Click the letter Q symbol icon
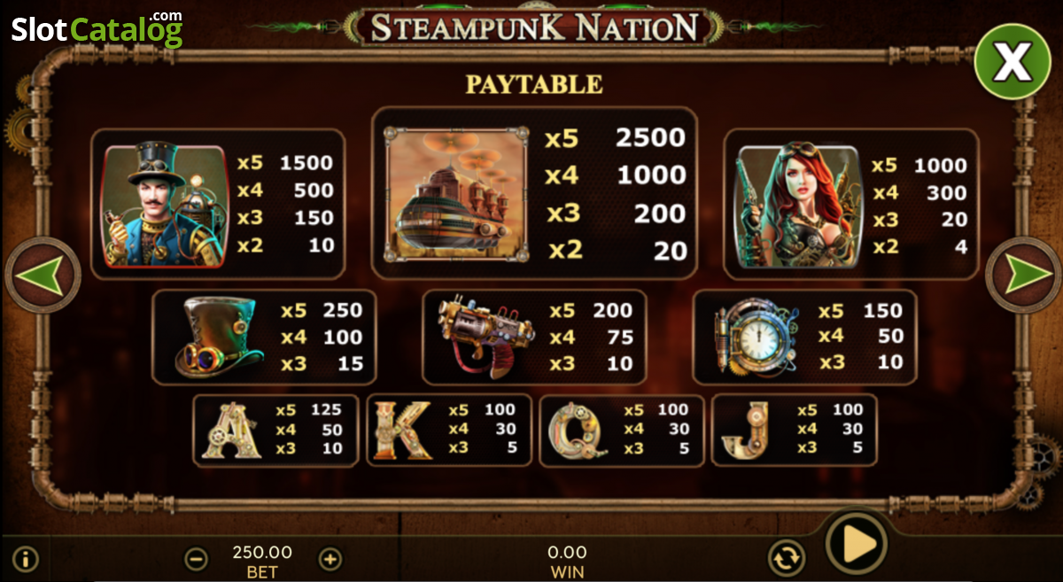Screen dimensions: 1063x582 tap(575, 431)
